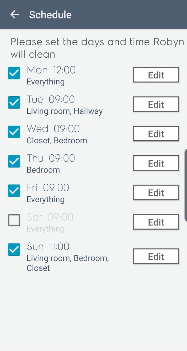The image size is (187, 351).
Task: Select the Mon 12:00 entry text
Action: [51, 70]
